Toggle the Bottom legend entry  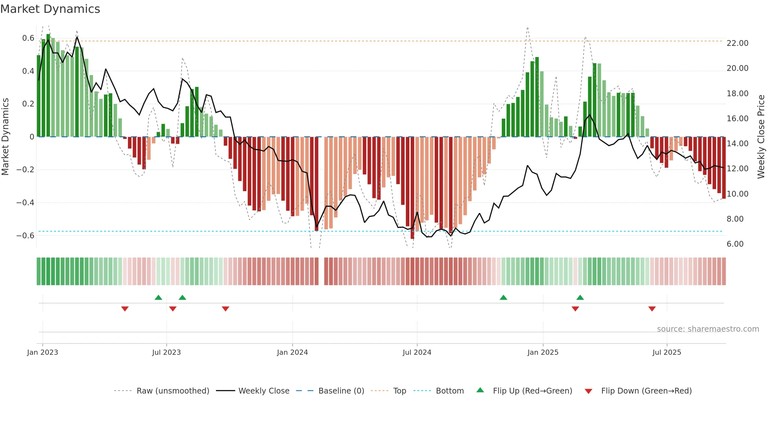click(x=439, y=391)
